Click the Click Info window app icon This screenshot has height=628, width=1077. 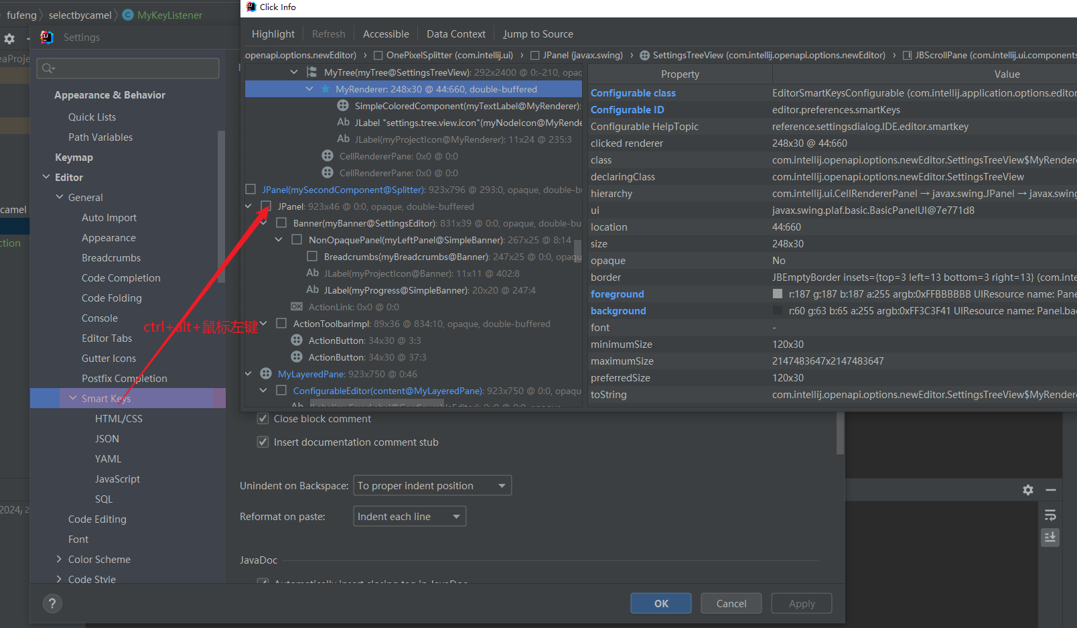(251, 7)
